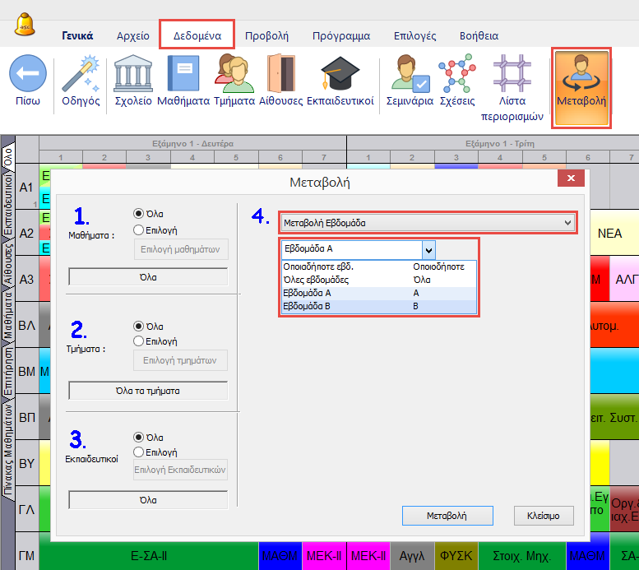Click the Μεταβολή button in dialog
The height and width of the screenshot is (570, 639).
(447, 516)
